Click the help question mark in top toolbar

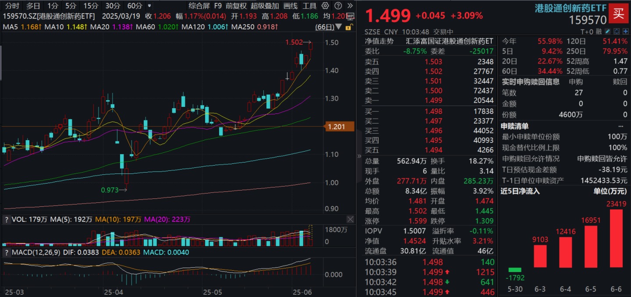[337, 6]
